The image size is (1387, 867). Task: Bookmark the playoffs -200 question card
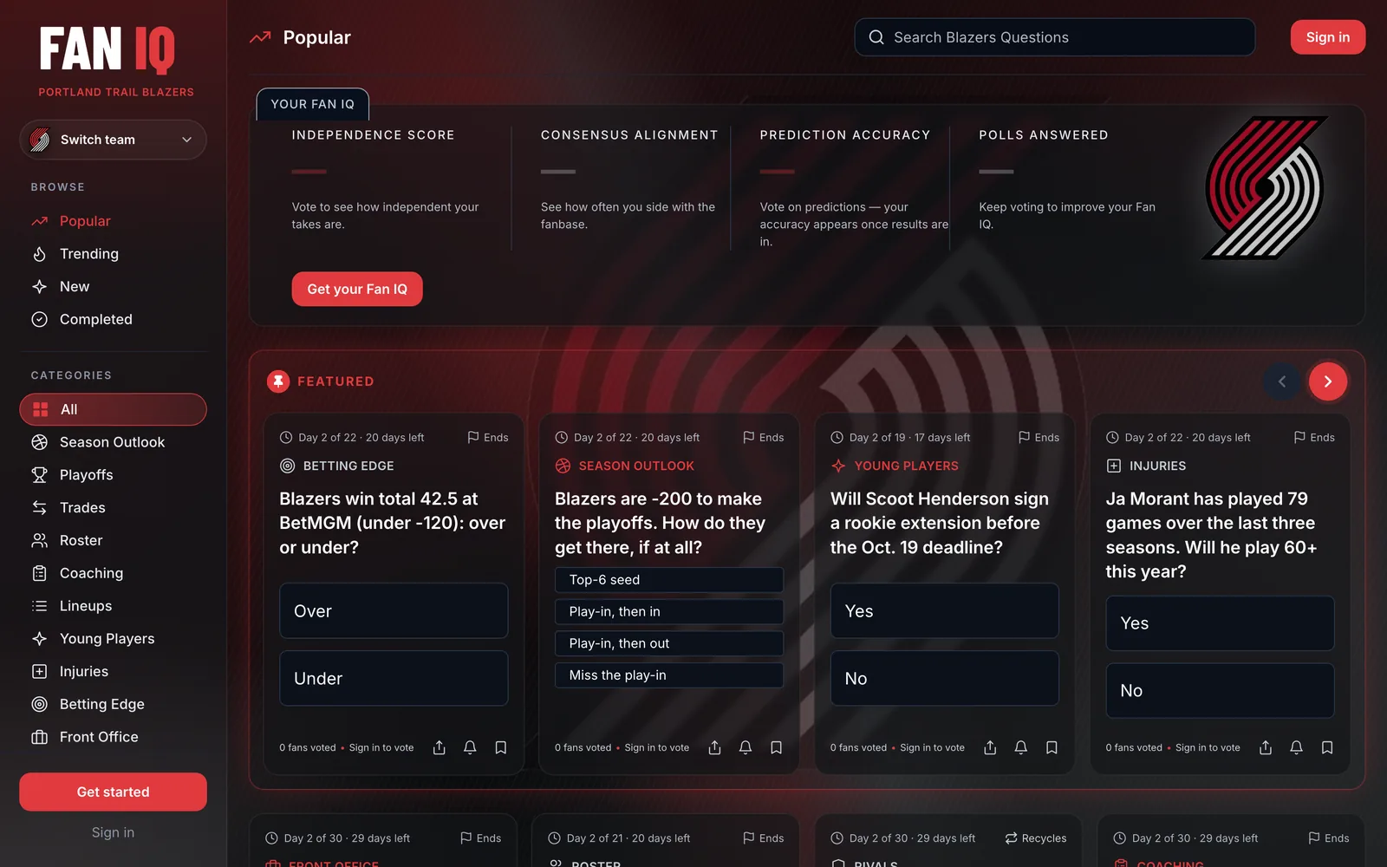coord(777,747)
